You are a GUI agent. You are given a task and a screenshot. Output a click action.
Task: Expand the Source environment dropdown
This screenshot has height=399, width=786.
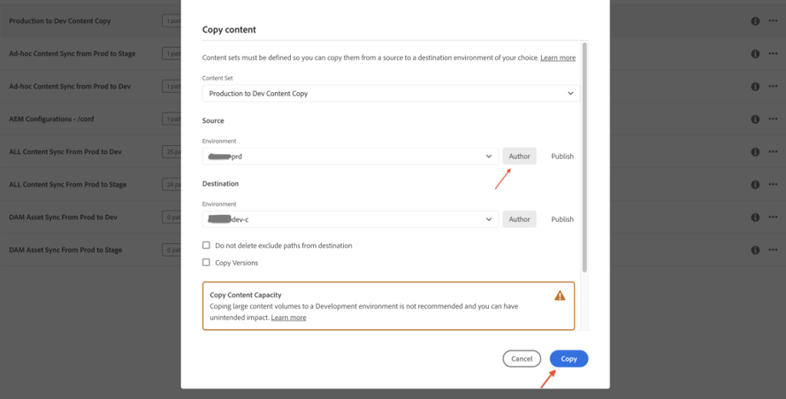point(351,156)
